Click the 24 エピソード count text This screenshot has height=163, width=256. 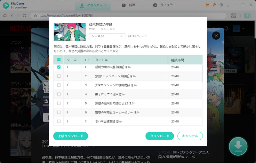[x=137, y=36]
